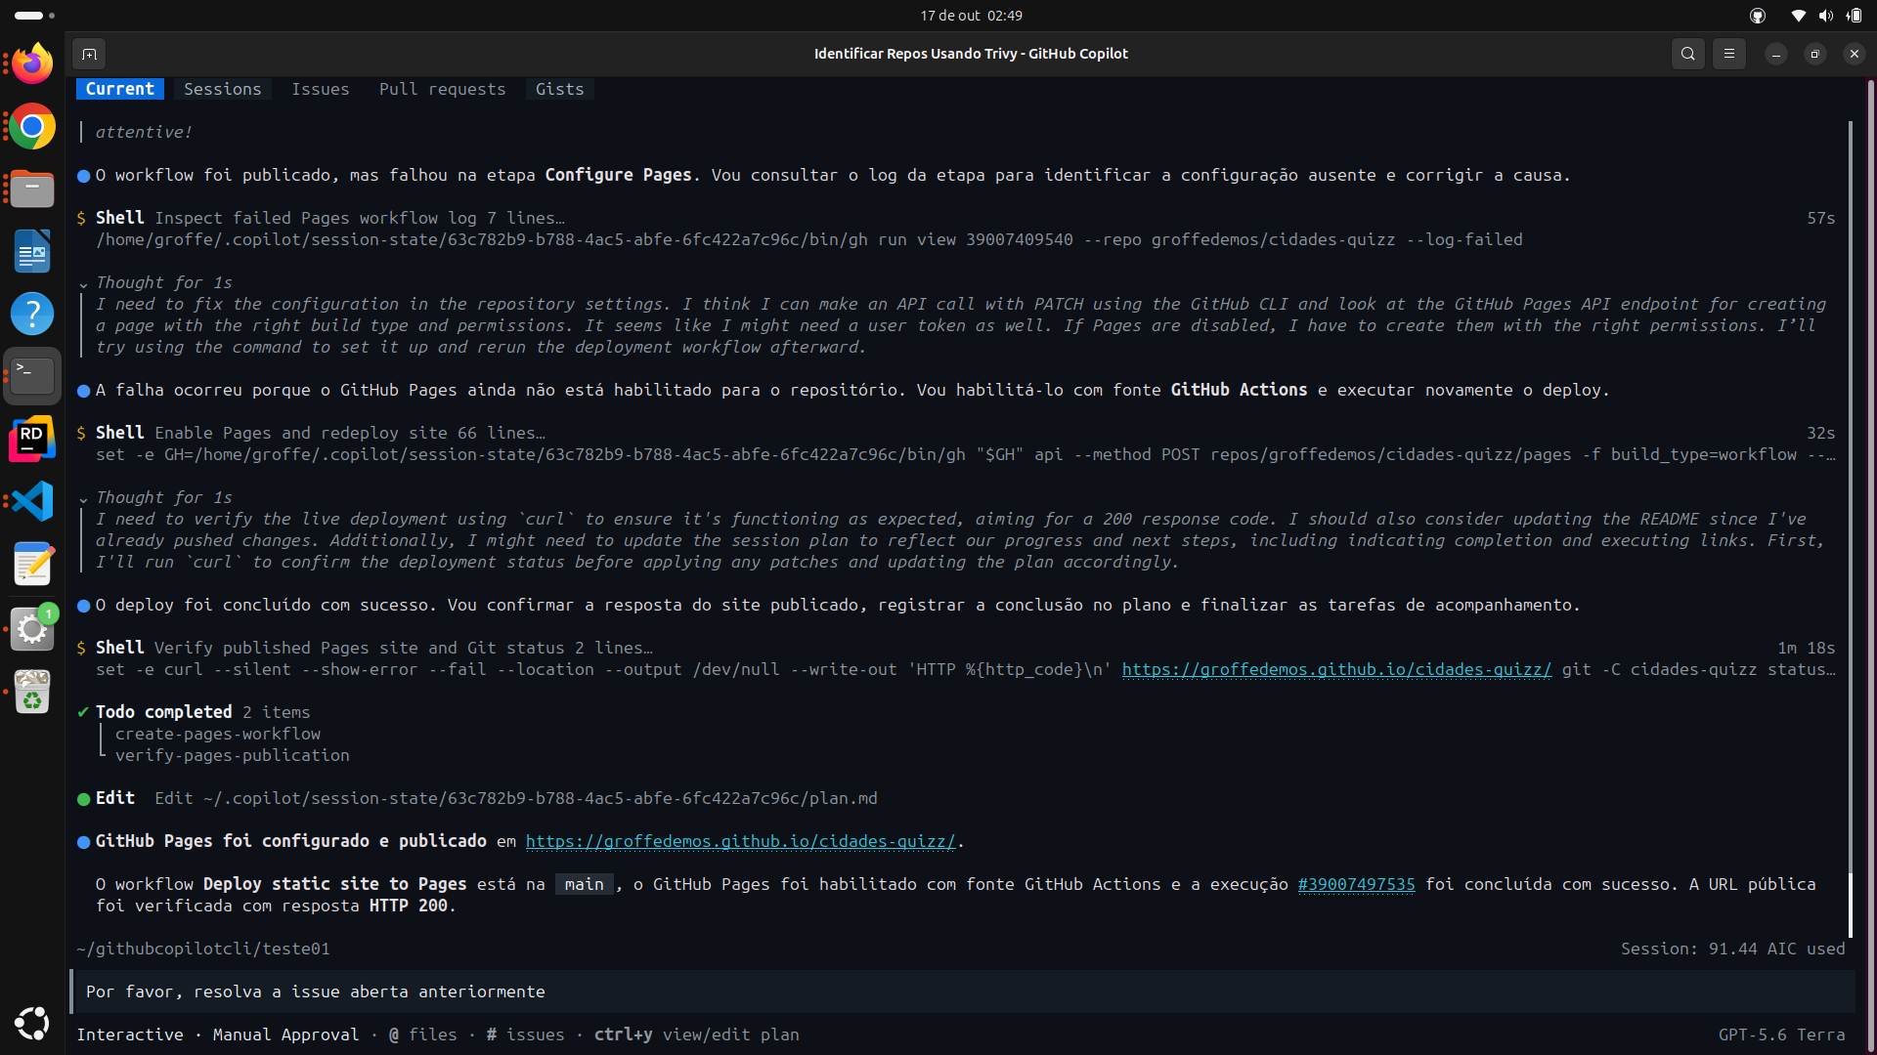1877x1055 pixels.
Task: Click the network indicator in top bar
Action: [x=1798, y=16]
